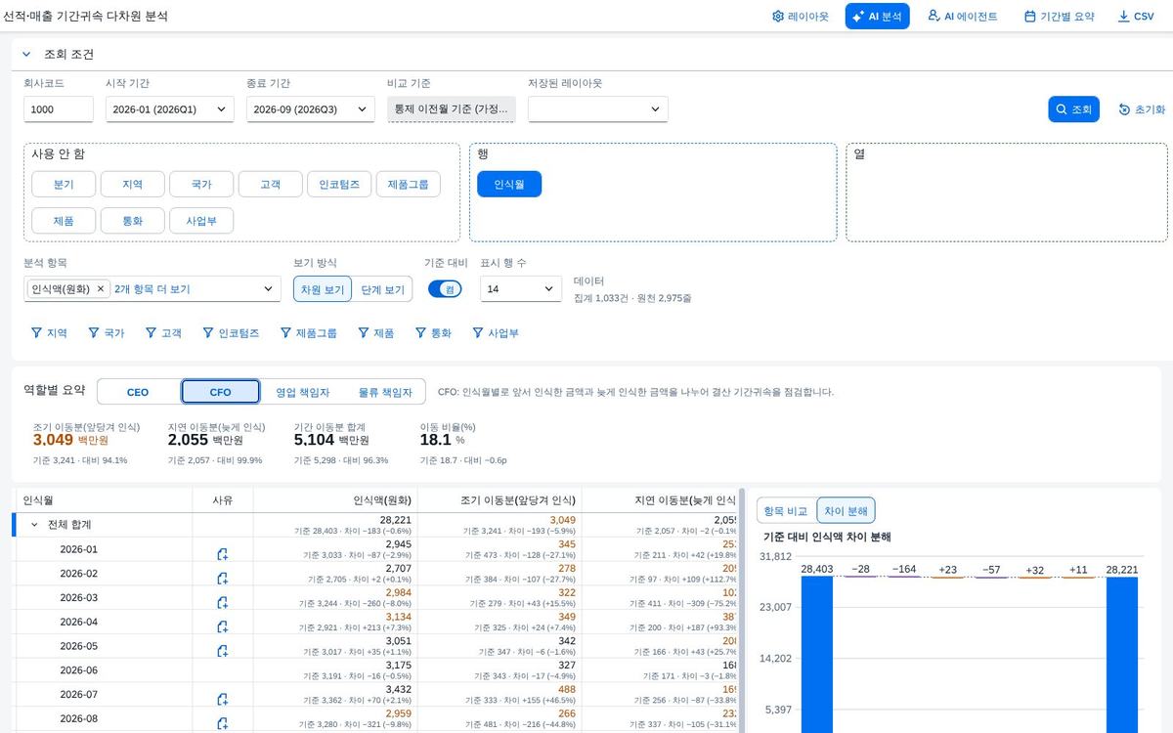The image size is (1173, 733).
Task: Click the −164 waterfall segment
Action: (x=905, y=576)
